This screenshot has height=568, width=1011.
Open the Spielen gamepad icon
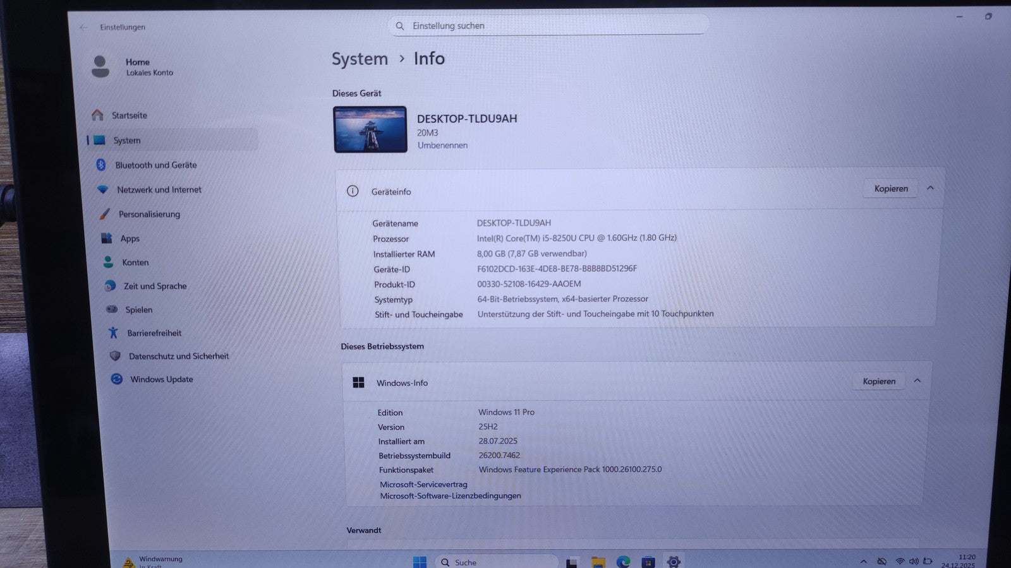pos(112,309)
